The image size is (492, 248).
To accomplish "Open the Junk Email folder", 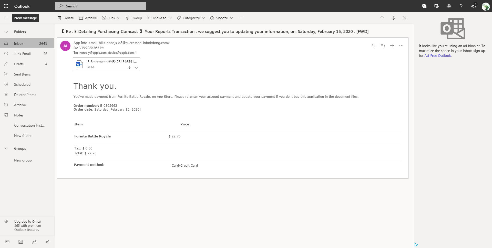I will pos(27,54).
